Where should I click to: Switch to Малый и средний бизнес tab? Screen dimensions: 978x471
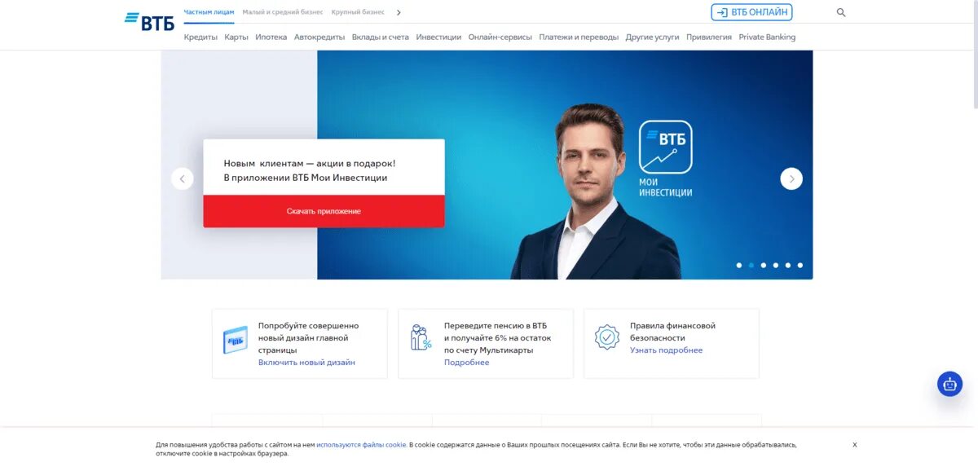pyautogui.click(x=283, y=12)
